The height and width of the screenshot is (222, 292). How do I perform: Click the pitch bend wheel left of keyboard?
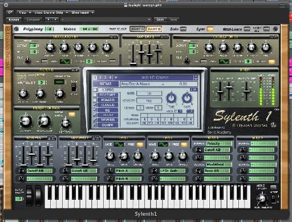click(x=30, y=195)
